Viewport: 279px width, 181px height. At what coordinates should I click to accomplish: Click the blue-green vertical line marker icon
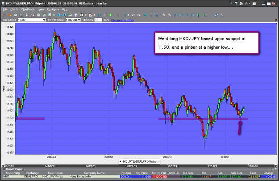[198, 15]
